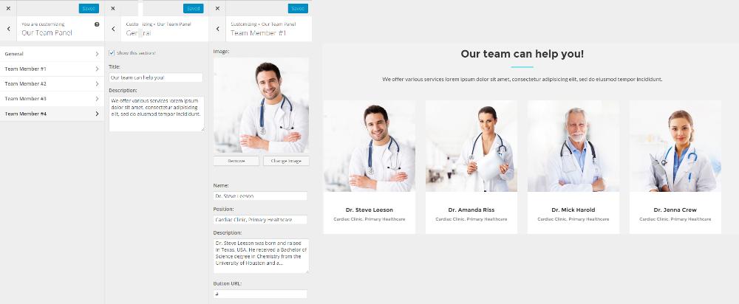Expand Team Member #4 chevron
This screenshot has width=739, height=304.
97,114
